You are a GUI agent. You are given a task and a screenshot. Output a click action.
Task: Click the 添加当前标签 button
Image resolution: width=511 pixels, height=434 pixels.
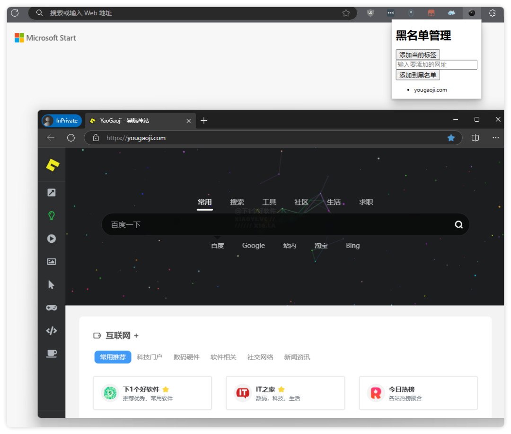418,55
